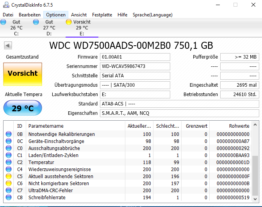Screen dimensions: 262x207
Task: Select UltraDMA-CRC-Fehler row
Action: point(128,190)
